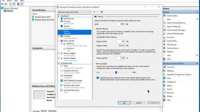Viewport: 200px width, 112px height.
Task: Expand the Processor tree node
Action: [x=59, y=36]
